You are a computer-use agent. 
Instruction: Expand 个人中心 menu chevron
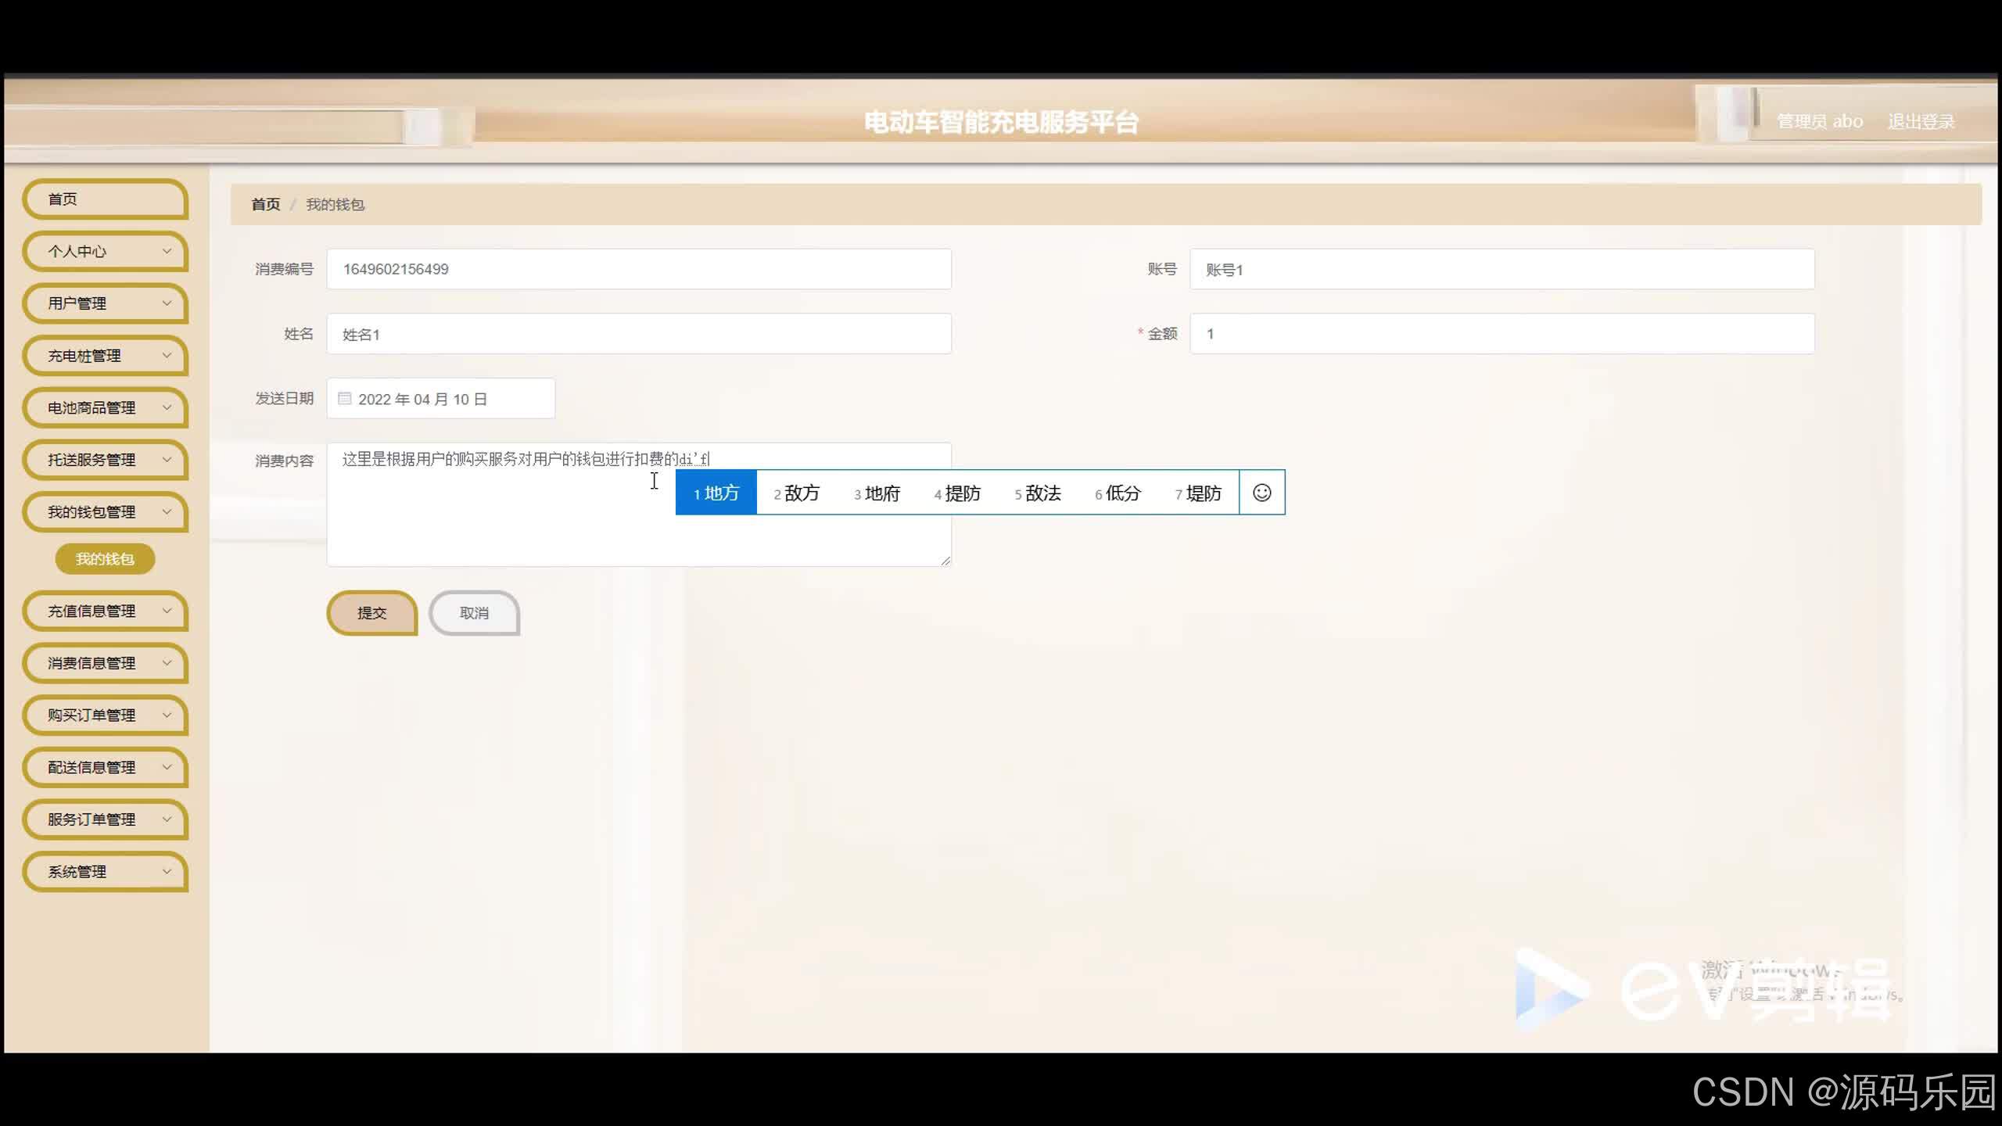coord(167,251)
